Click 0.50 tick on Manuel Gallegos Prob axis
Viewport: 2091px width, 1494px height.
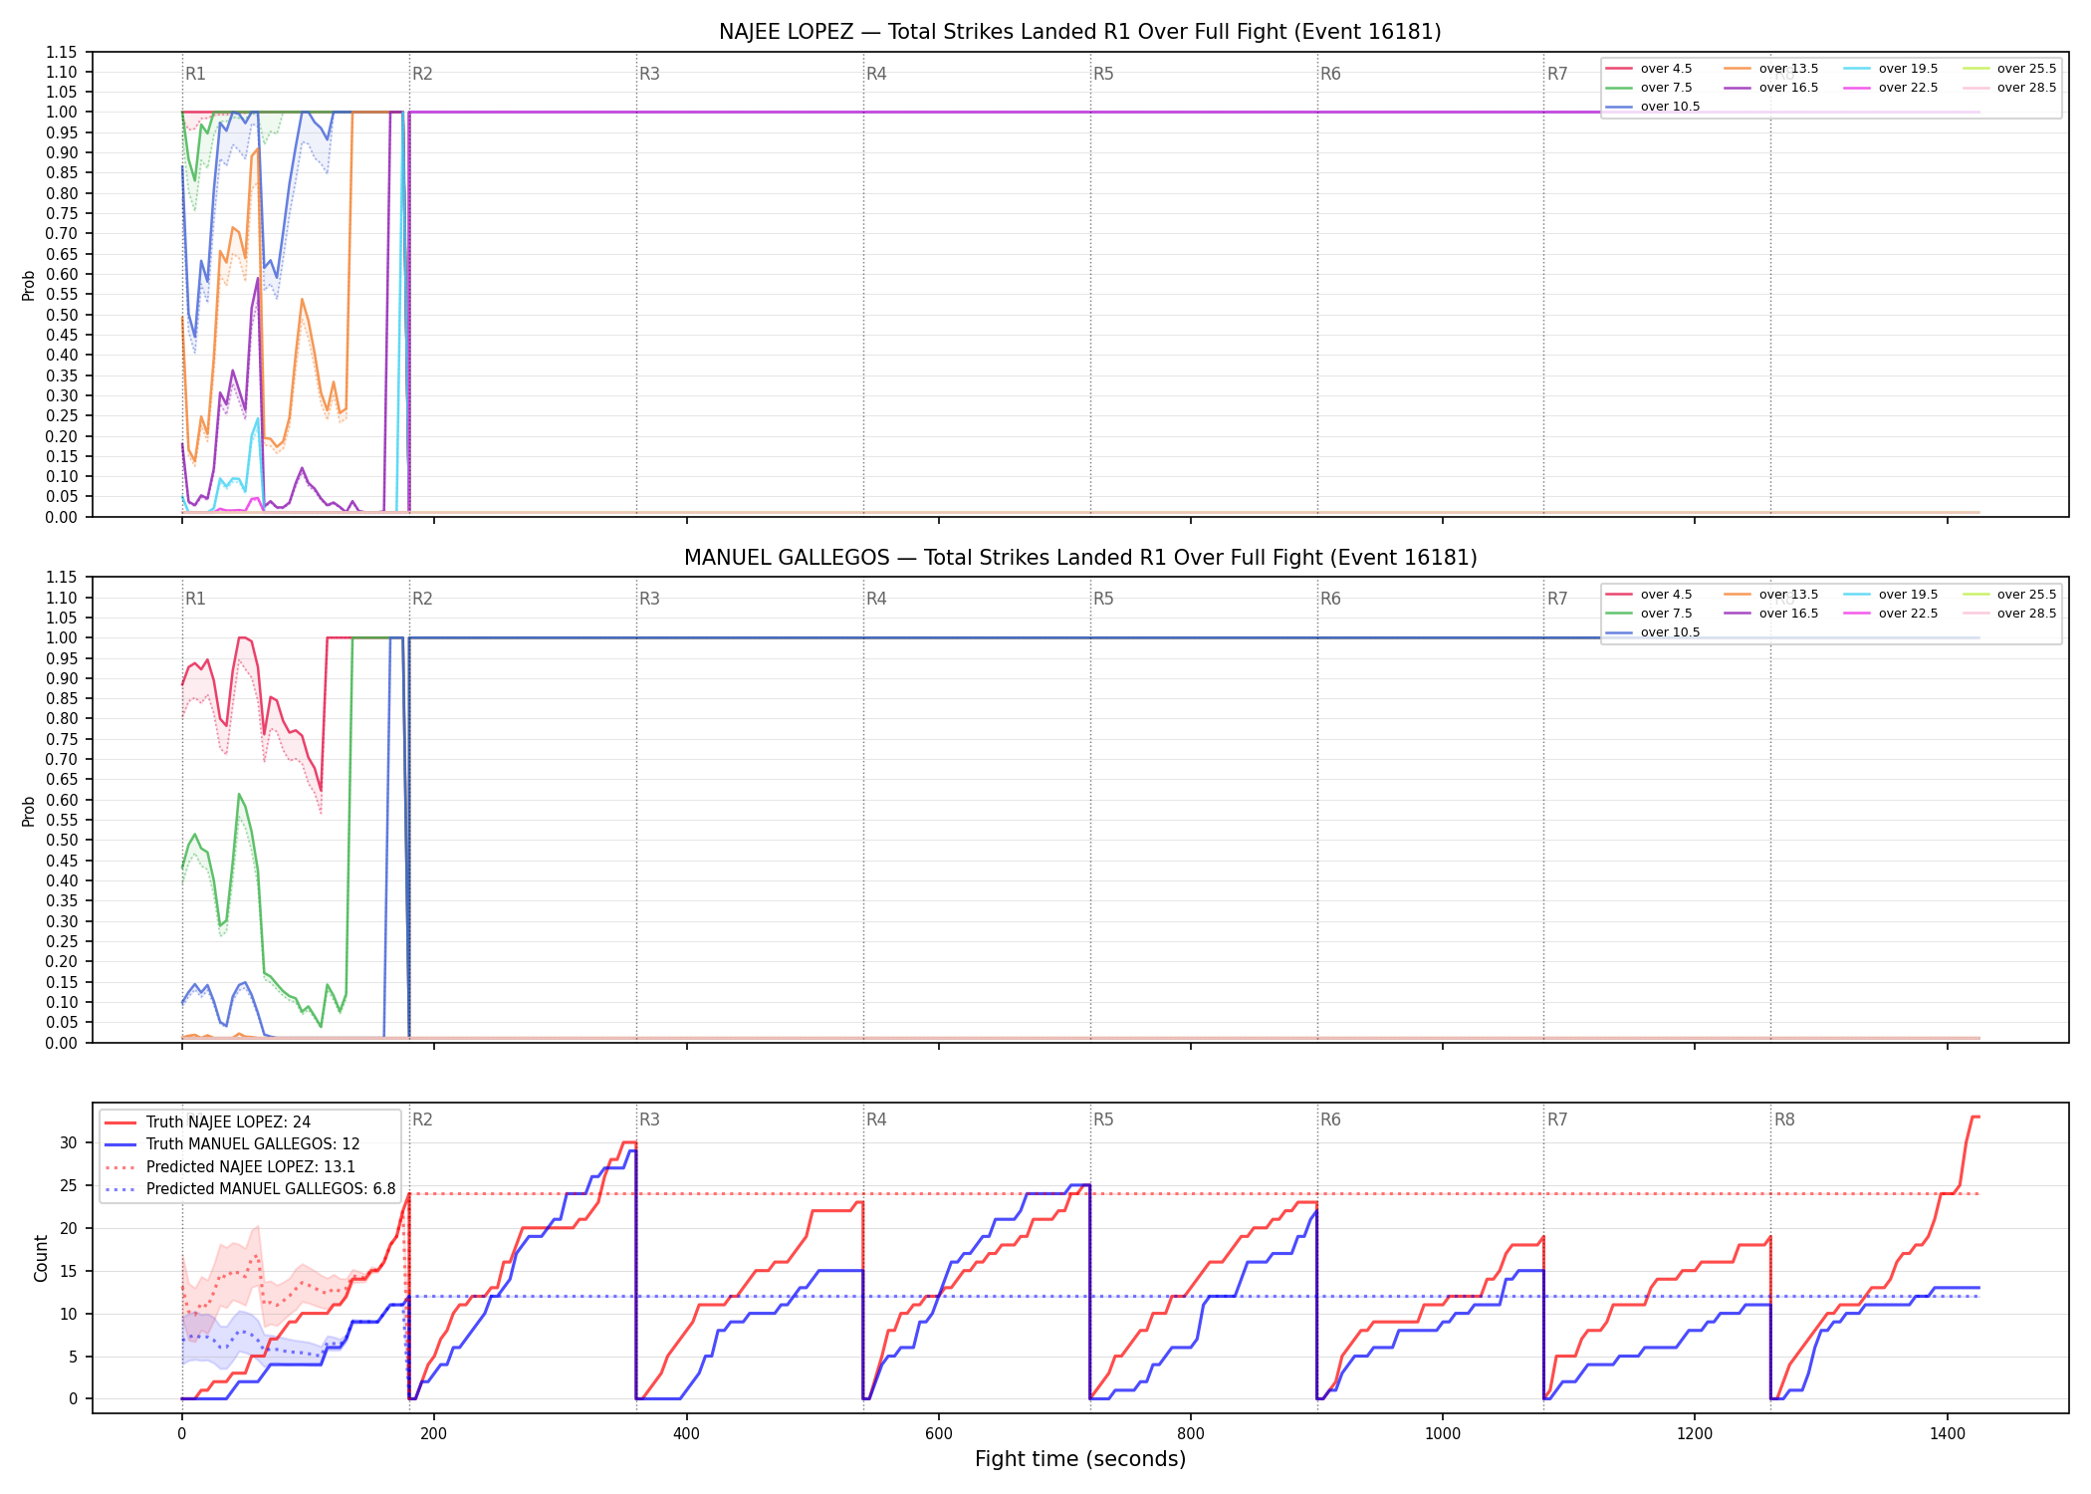(x=62, y=841)
